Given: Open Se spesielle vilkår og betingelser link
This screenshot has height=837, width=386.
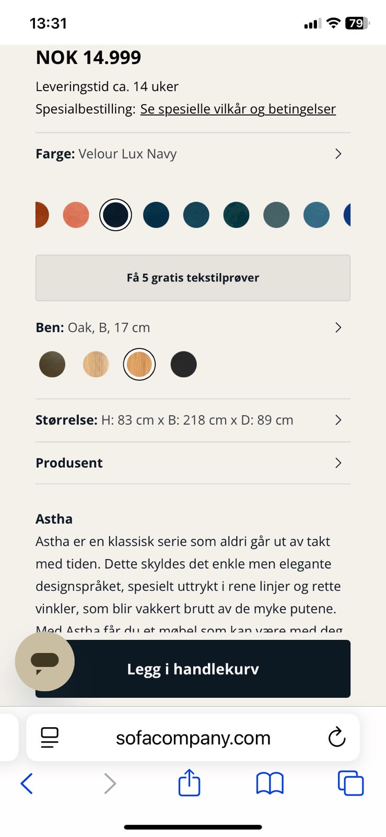Looking at the screenshot, I should [x=238, y=109].
